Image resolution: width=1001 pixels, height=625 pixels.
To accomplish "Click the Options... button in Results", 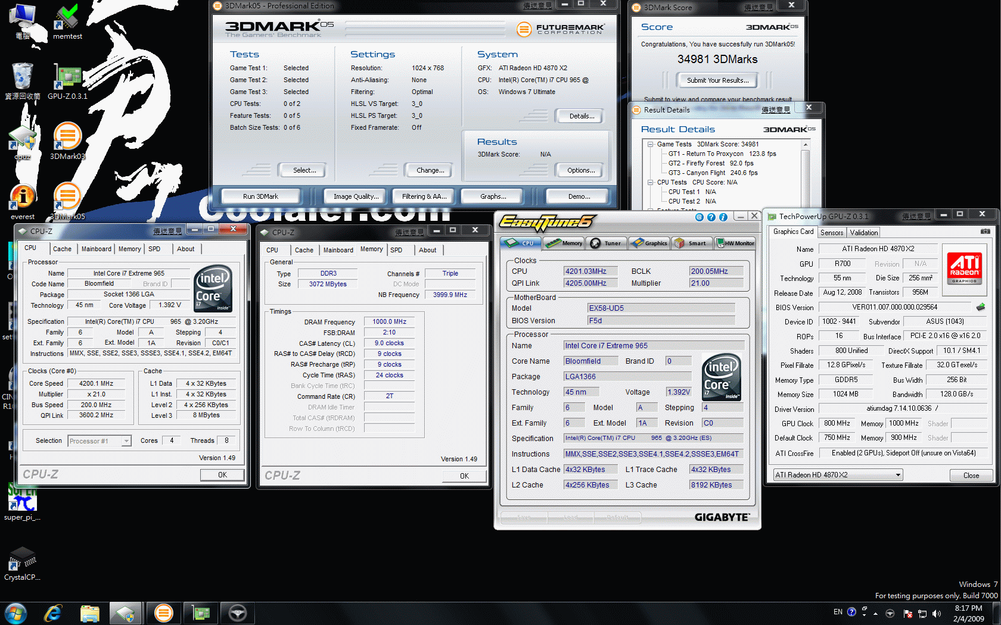I will [x=581, y=170].
